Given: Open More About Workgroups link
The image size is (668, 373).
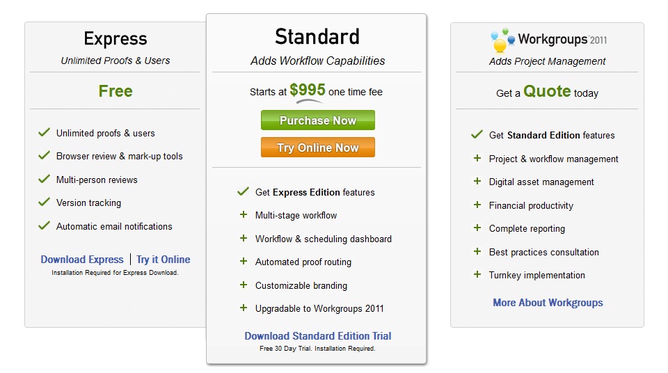Looking at the screenshot, I should click(548, 303).
